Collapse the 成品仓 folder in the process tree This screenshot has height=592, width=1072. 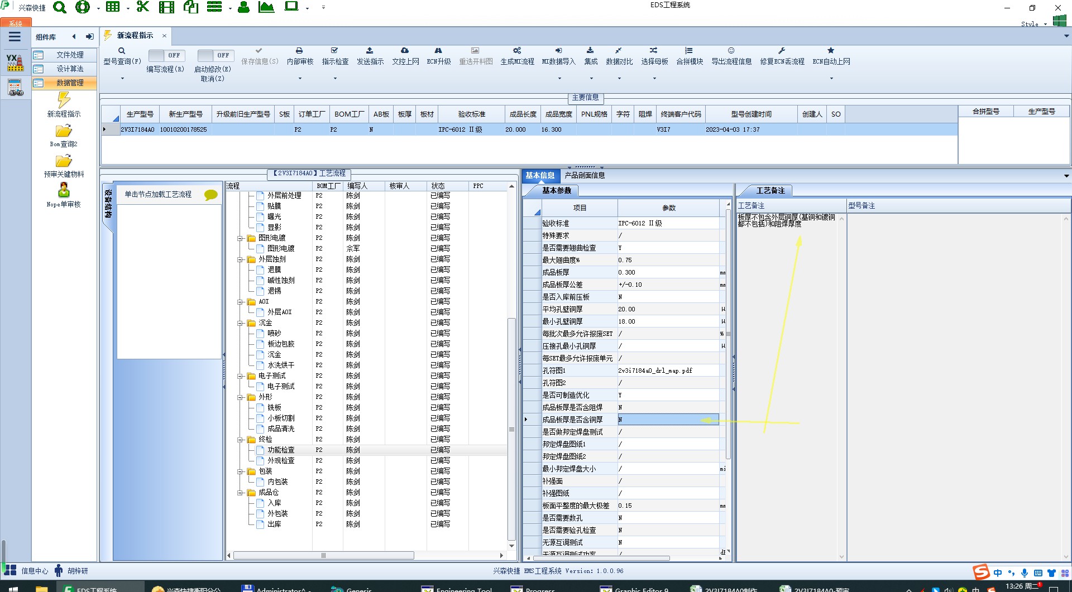tap(240, 493)
